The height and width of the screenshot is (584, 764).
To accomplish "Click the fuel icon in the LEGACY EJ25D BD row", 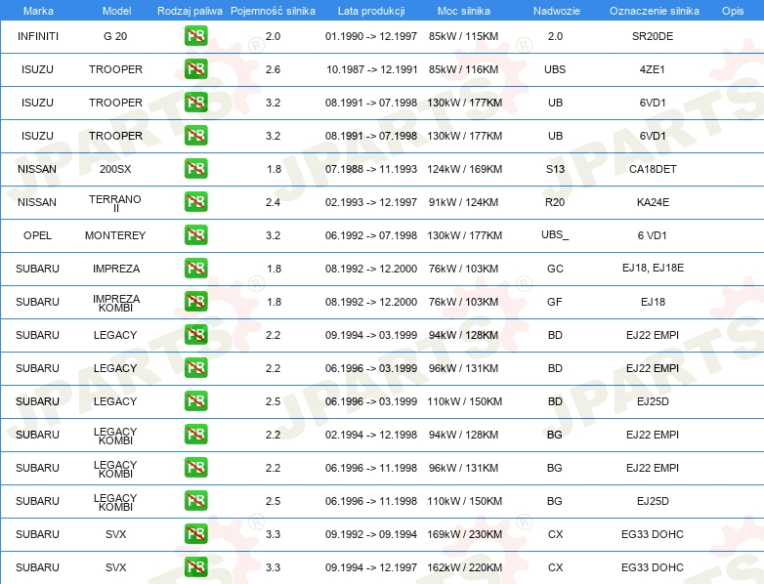I will click(x=195, y=400).
